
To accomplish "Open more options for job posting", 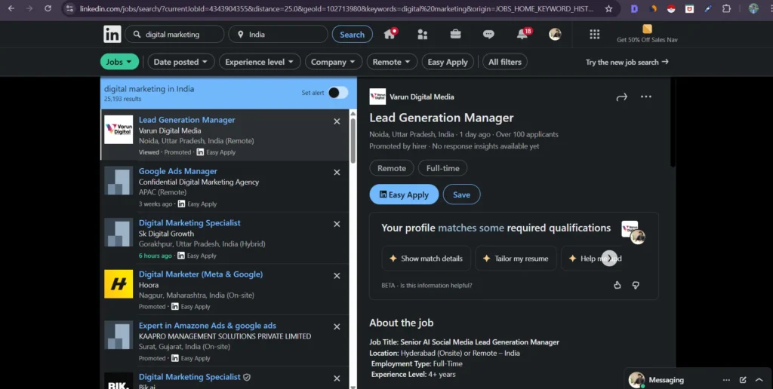I will pos(646,96).
